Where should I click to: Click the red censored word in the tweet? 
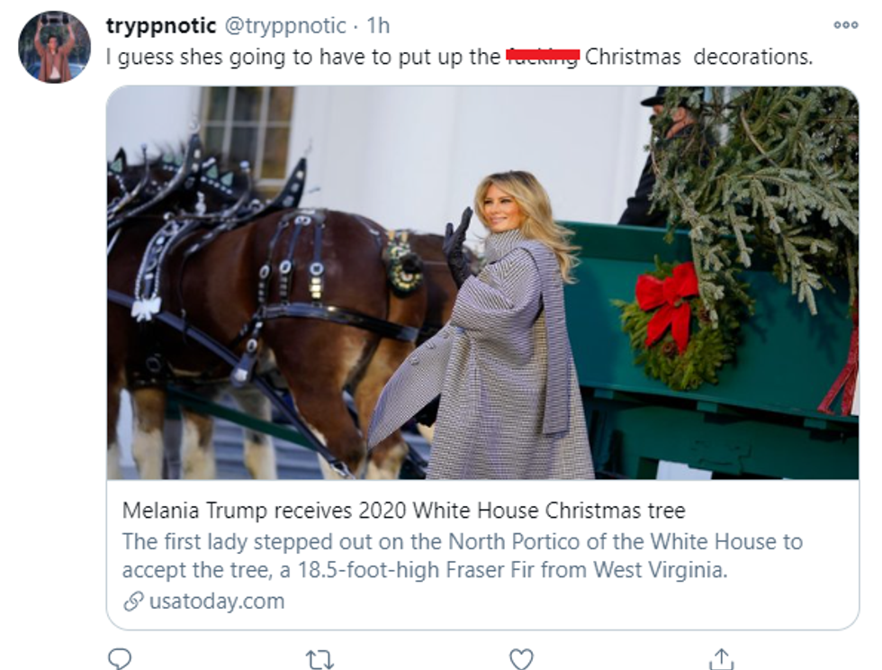(x=542, y=57)
